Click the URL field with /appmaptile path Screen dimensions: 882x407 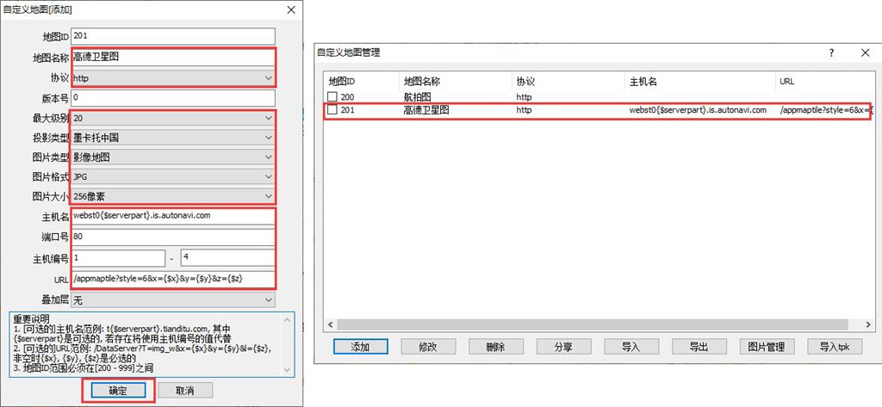point(172,280)
